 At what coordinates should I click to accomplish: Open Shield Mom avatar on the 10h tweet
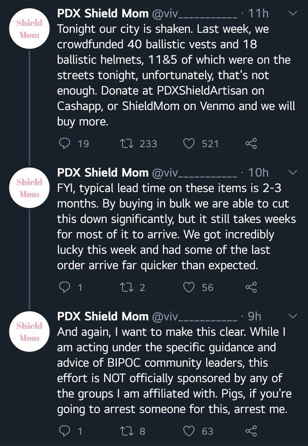coord(29,187)
